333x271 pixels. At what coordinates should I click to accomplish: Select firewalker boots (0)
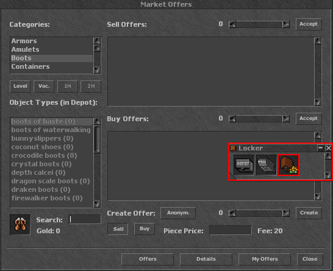[x=52, y=198]
